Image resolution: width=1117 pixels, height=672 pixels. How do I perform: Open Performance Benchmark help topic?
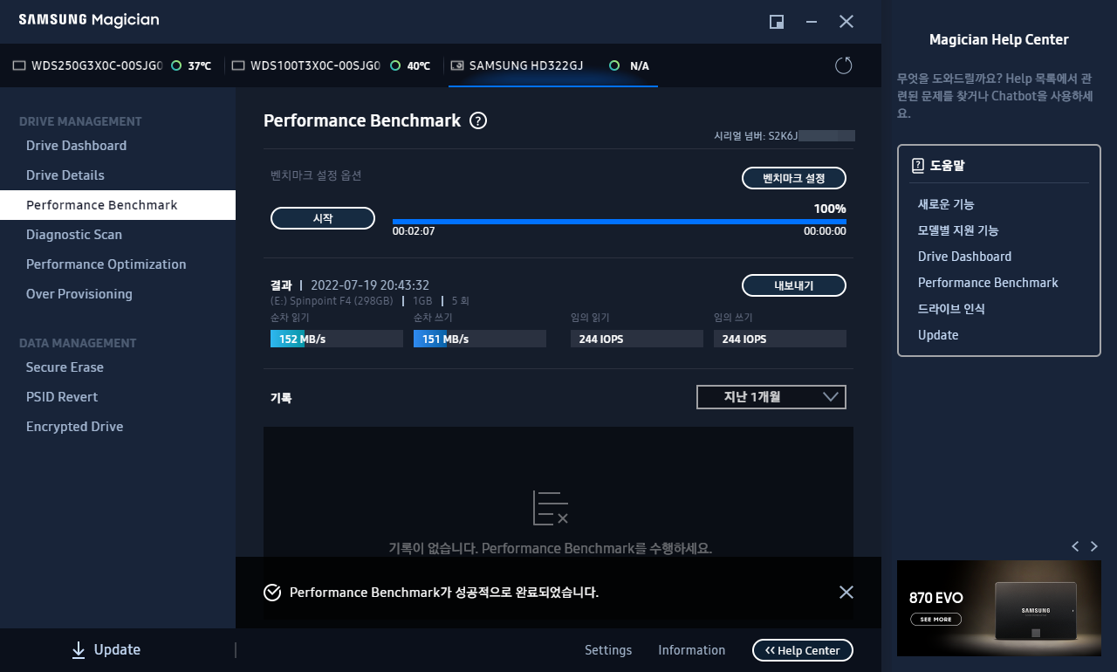coord(988,283)
